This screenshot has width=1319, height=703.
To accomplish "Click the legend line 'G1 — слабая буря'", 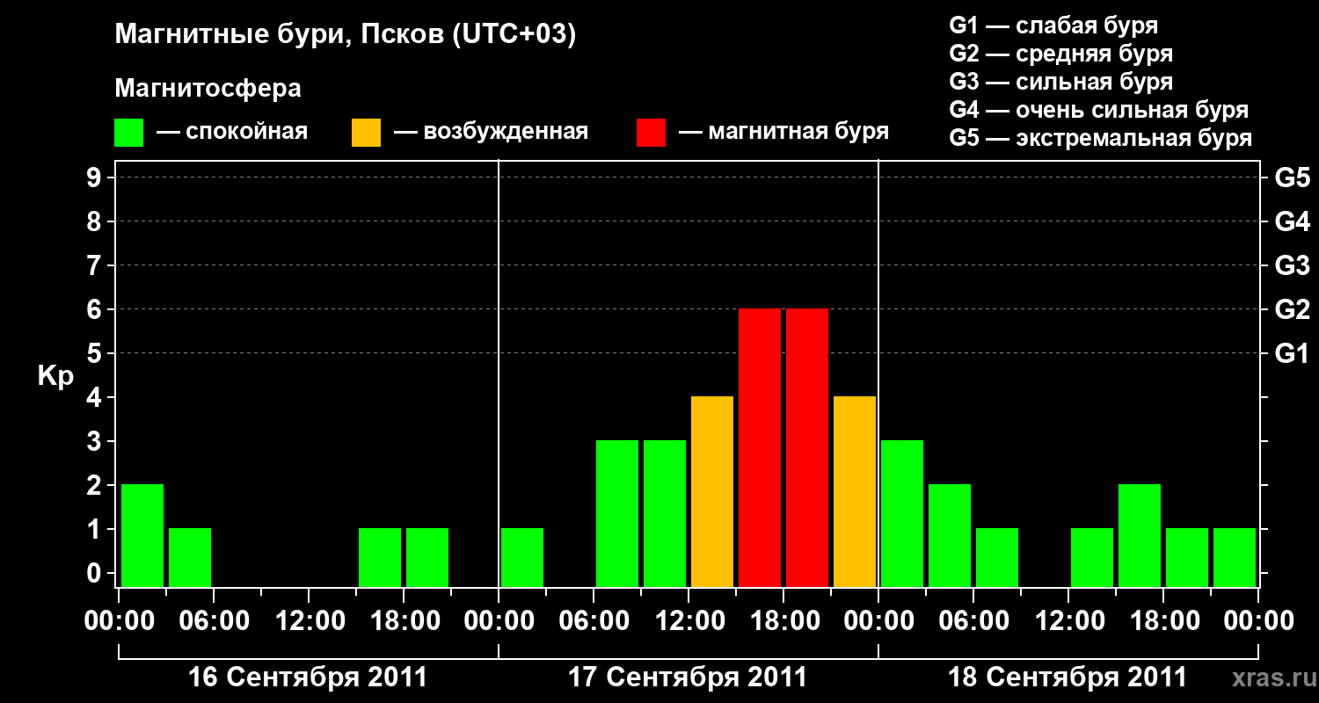I will click(x=1053, y=25).
